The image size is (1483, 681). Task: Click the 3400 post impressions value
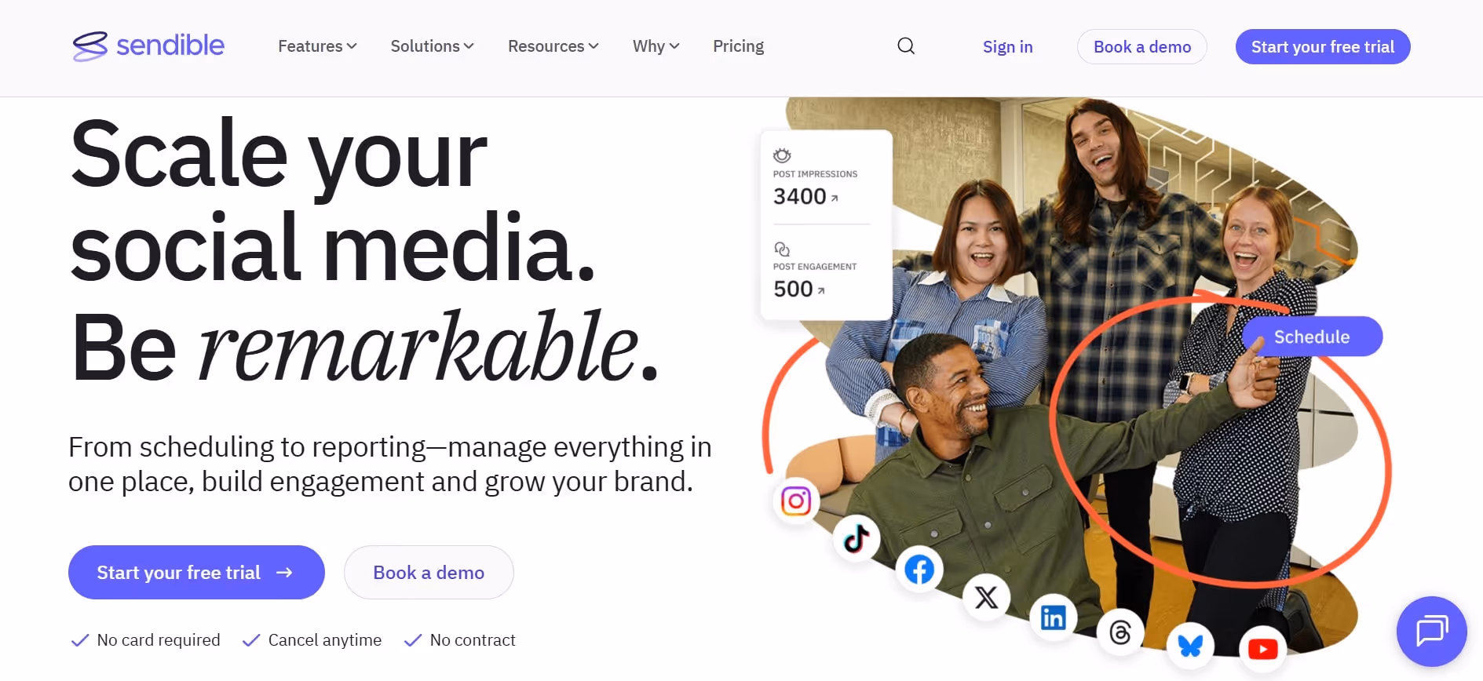[800, 196]
